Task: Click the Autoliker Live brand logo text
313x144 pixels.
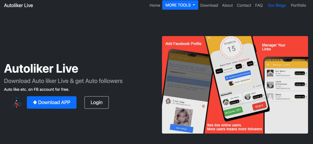Action: tap(18, 6)
